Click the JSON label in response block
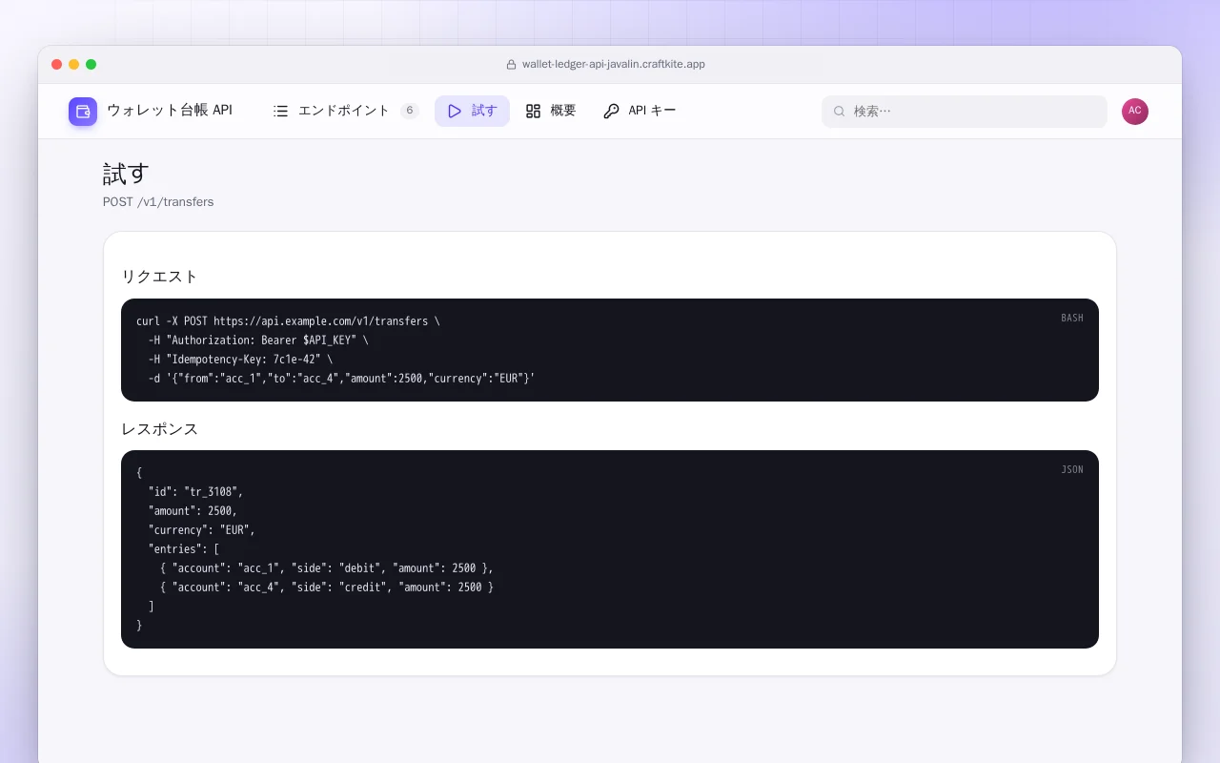This screenshot has height=763, width=1220. coord(1072,469)
